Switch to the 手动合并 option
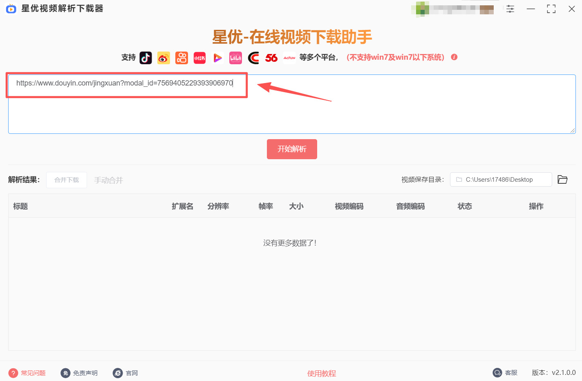 108,180
